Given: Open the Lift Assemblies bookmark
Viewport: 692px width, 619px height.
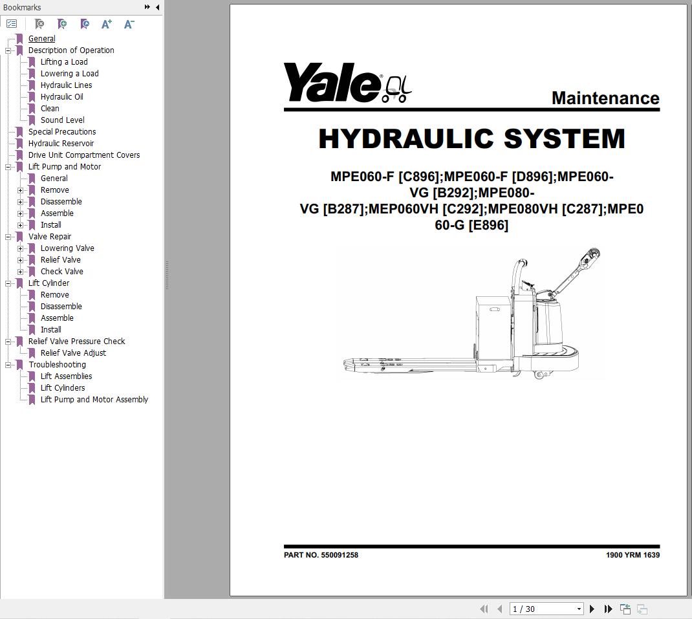Looking at the screenshot, I should pos(66,376).
